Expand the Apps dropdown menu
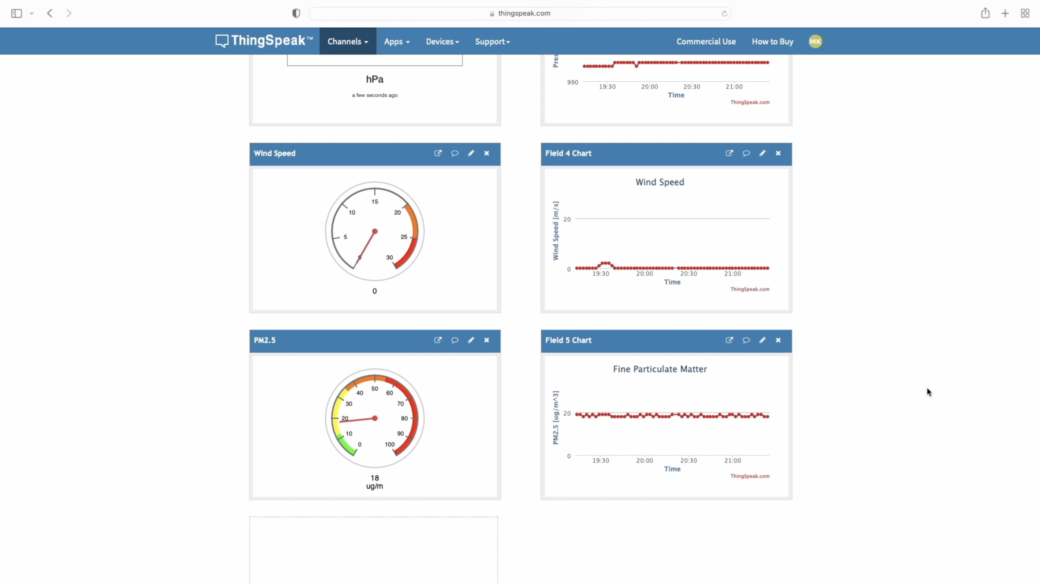 coord(396,41)
